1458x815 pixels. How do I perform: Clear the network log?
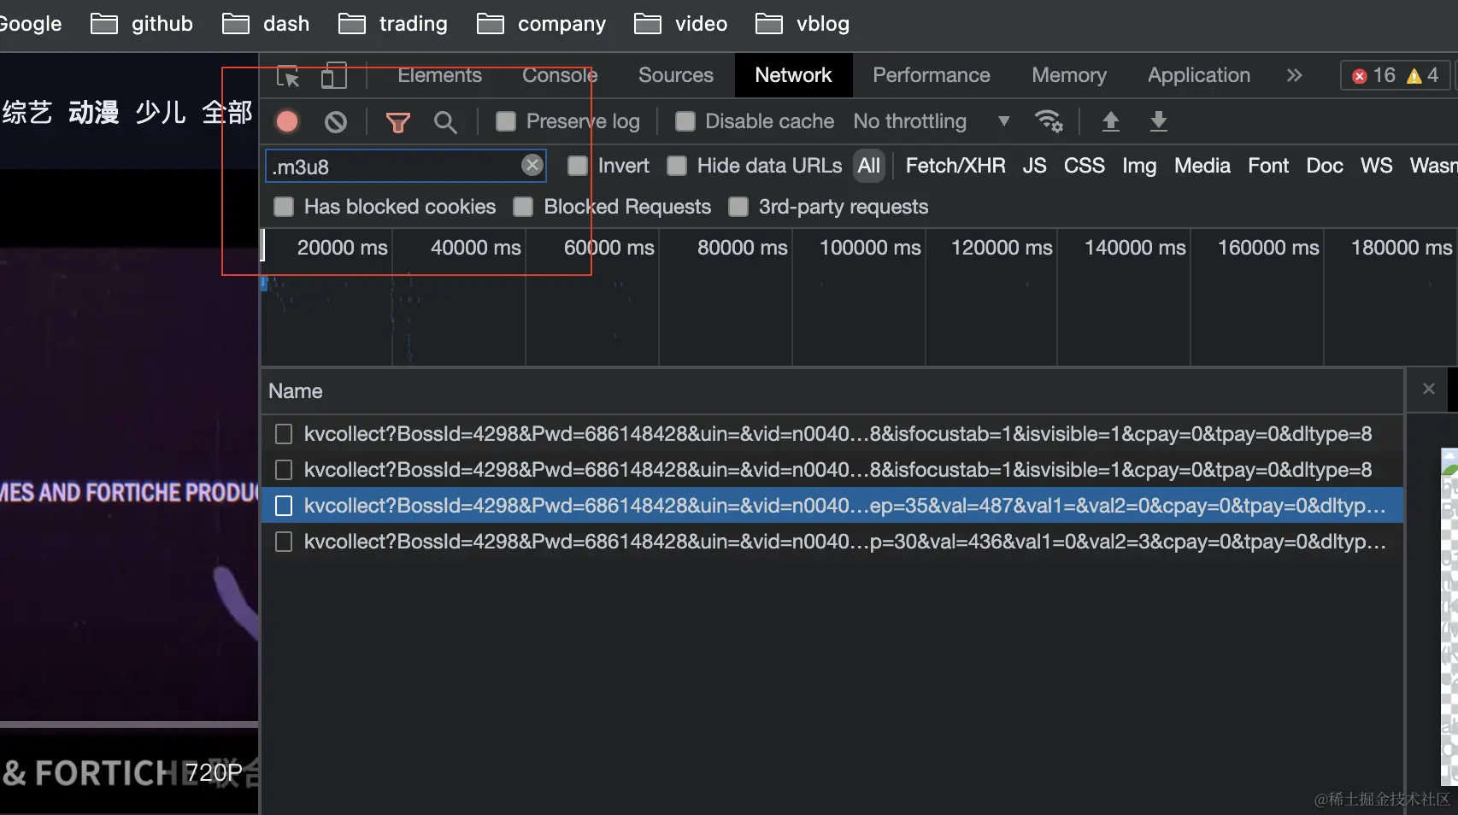[x=336, y=122]
